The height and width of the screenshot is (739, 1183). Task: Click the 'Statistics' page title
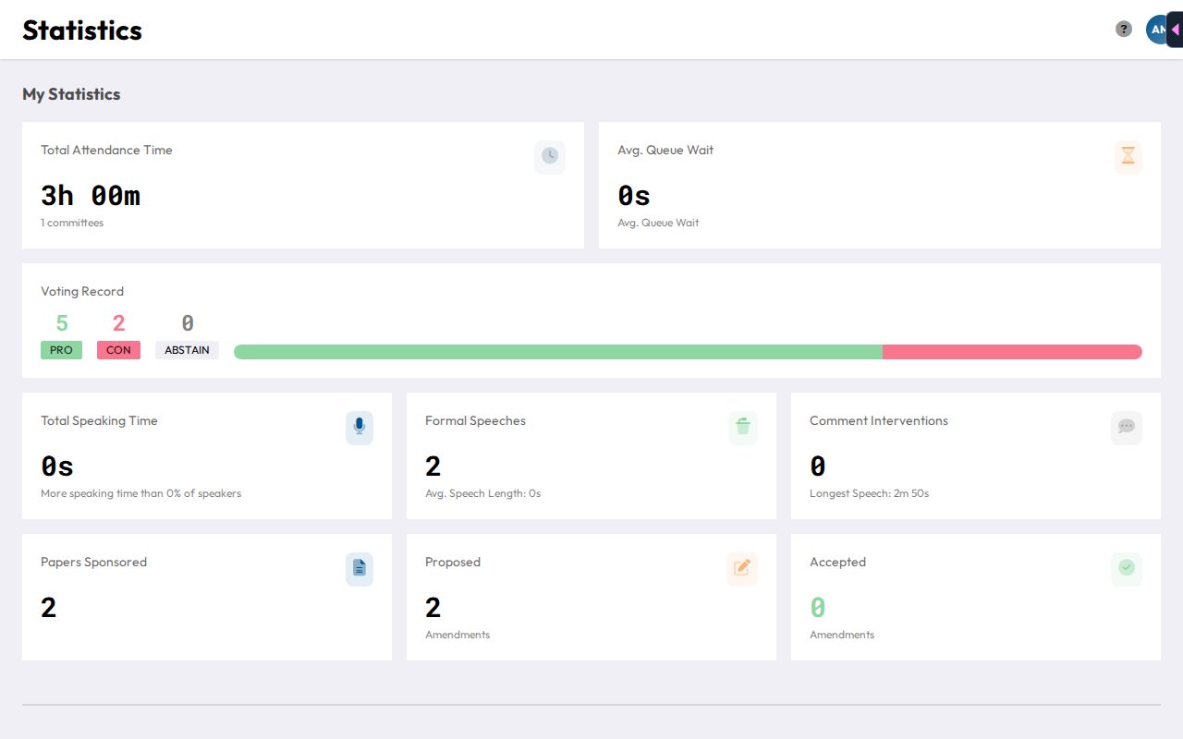[82, 30]
